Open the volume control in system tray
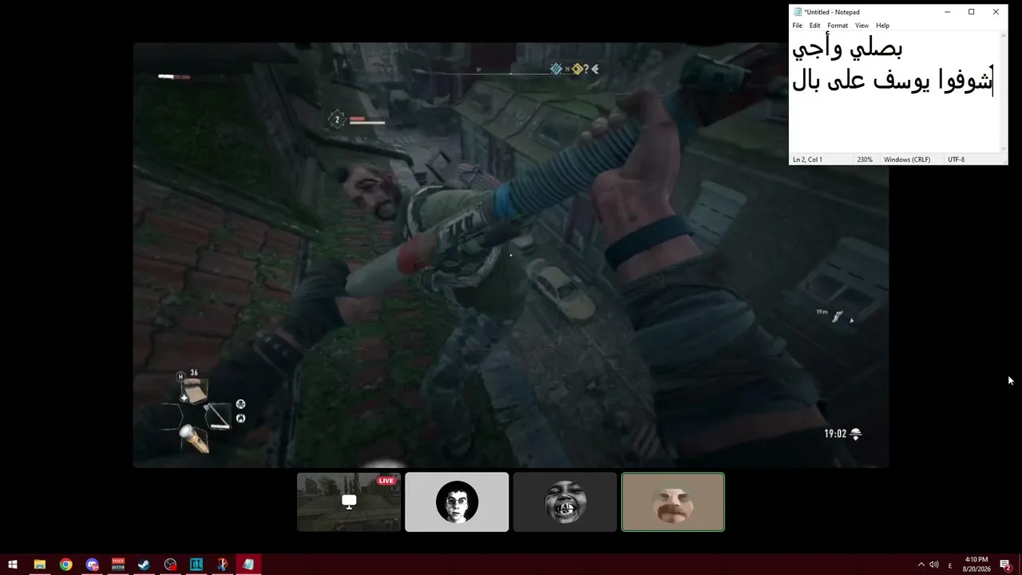 coord(934,565)
